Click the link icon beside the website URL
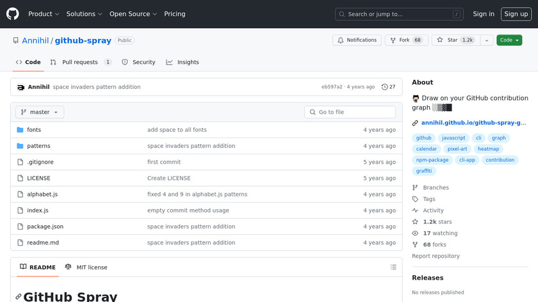 (415, 123)
